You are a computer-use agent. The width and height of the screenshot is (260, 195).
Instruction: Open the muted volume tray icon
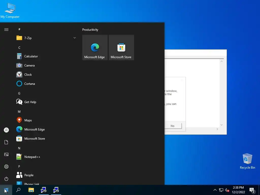coord(227,190)
